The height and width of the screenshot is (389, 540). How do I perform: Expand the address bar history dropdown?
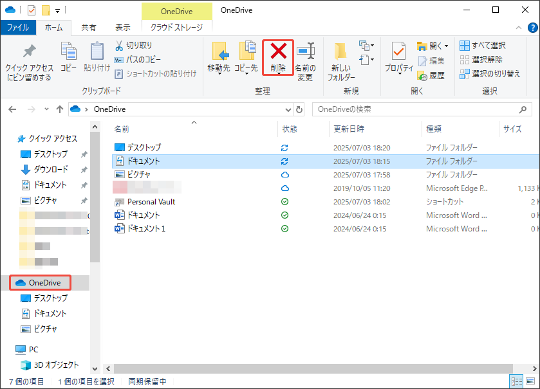[x=288, y=110]
